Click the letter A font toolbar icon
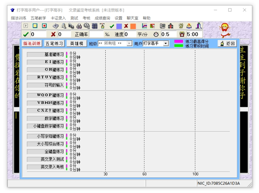Viewport: 259px width, 193px height. (64, 26)
